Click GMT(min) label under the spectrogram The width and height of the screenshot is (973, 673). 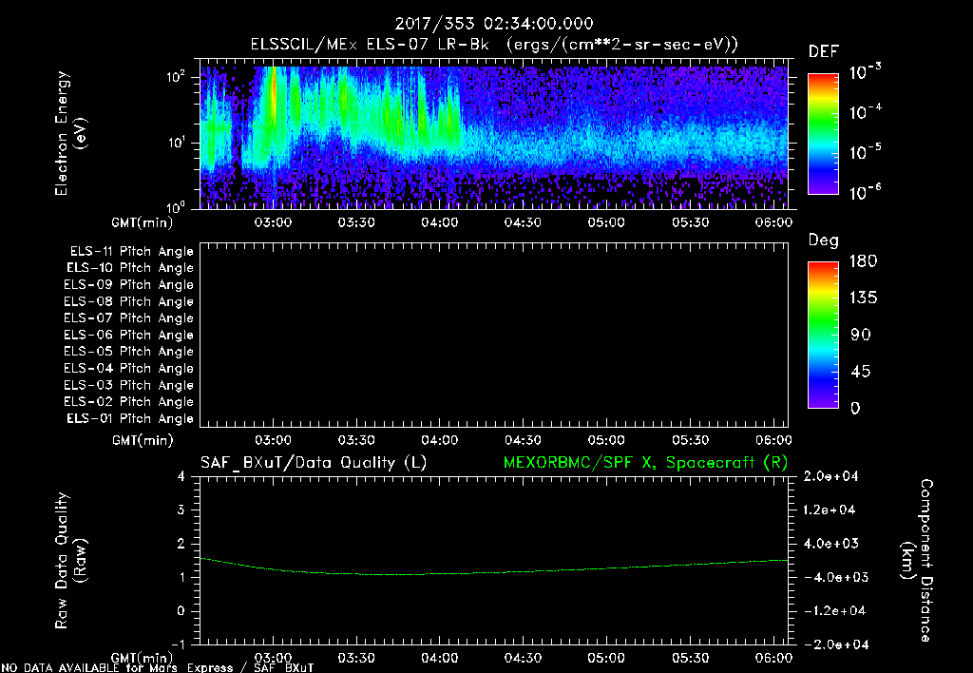[143, 222]
